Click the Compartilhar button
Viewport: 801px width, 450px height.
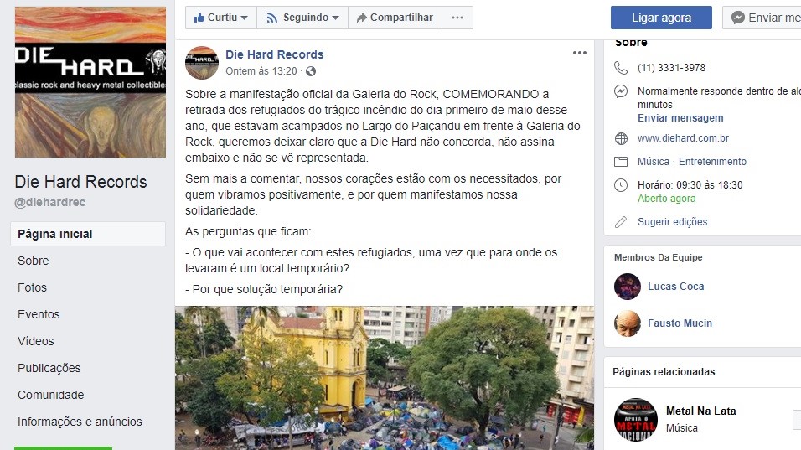[395, 18]
